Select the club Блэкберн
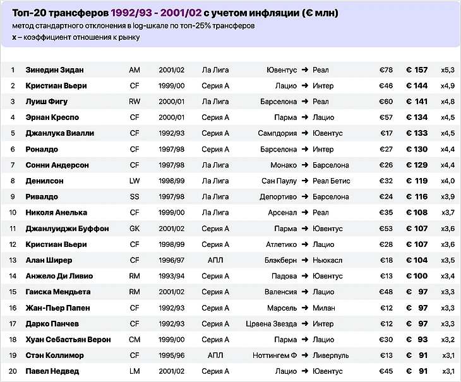Screen dimensions: 461x382 coord(281,260)
